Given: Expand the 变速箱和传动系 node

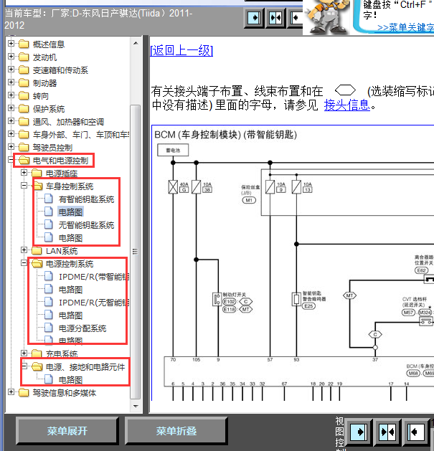Looking at the screenshot, I should [11, 70].
